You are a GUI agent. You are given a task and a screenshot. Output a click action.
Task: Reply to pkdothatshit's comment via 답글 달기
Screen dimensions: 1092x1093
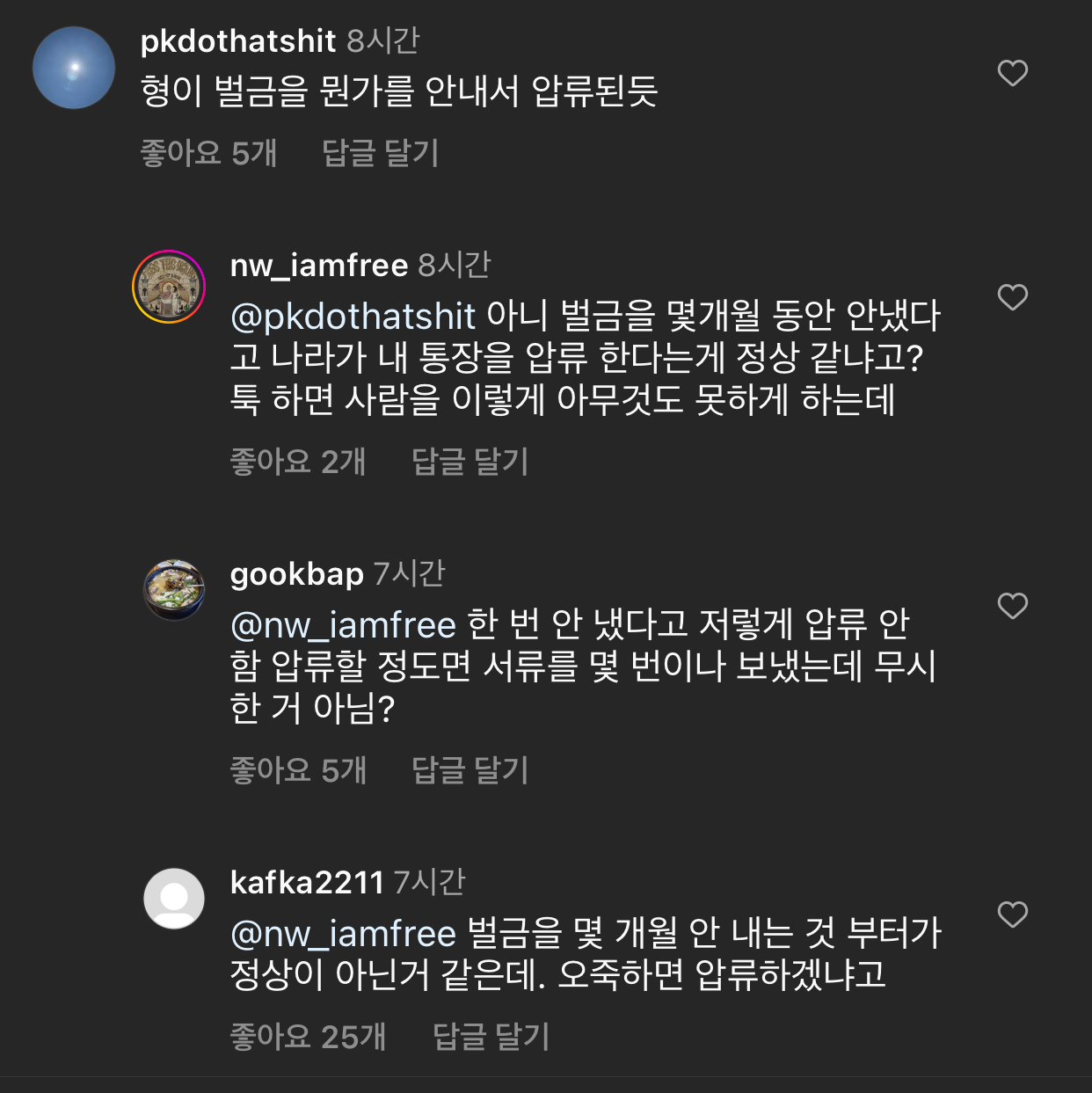tap(380, 153)
